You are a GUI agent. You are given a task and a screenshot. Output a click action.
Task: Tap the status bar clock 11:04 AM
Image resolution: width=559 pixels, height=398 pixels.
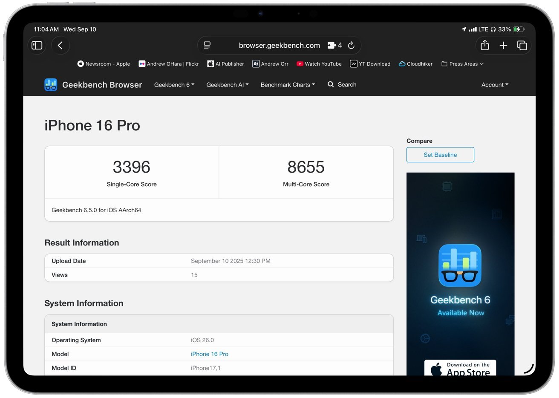click(46, 29)
